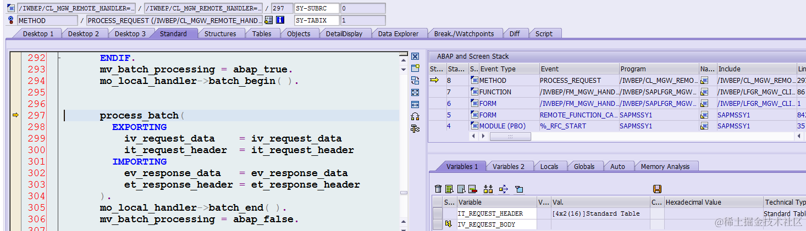Click the save icon above Hexadecimal Value
The image size is (806, 231).
pos(657,189)
